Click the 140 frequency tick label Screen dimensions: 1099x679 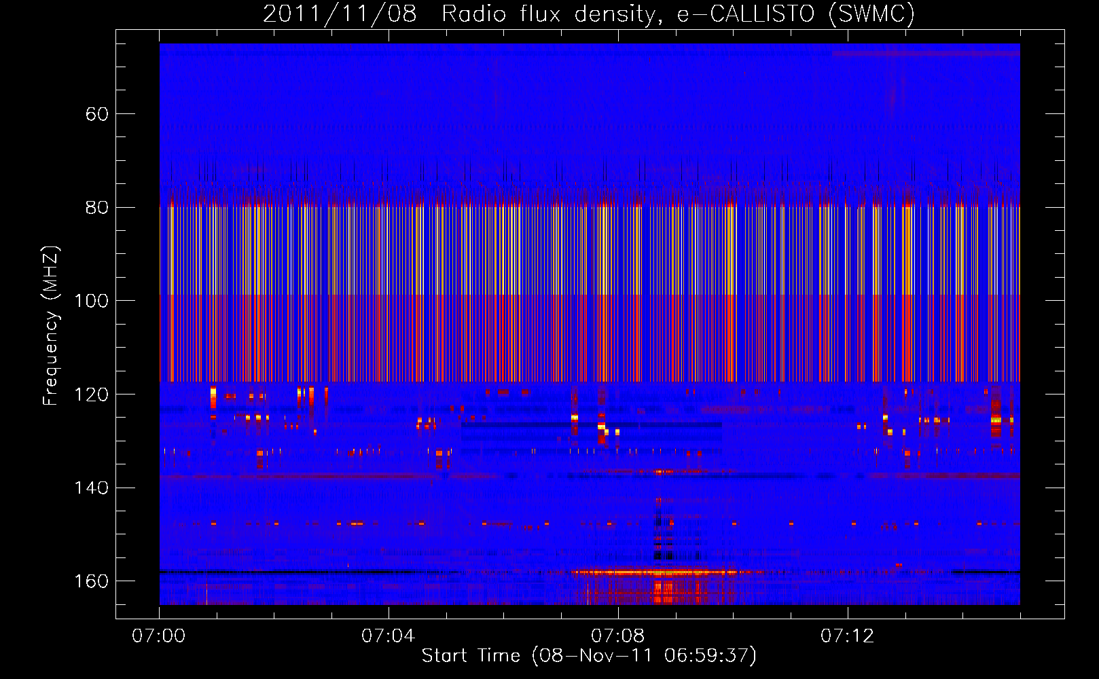(91, 488)
